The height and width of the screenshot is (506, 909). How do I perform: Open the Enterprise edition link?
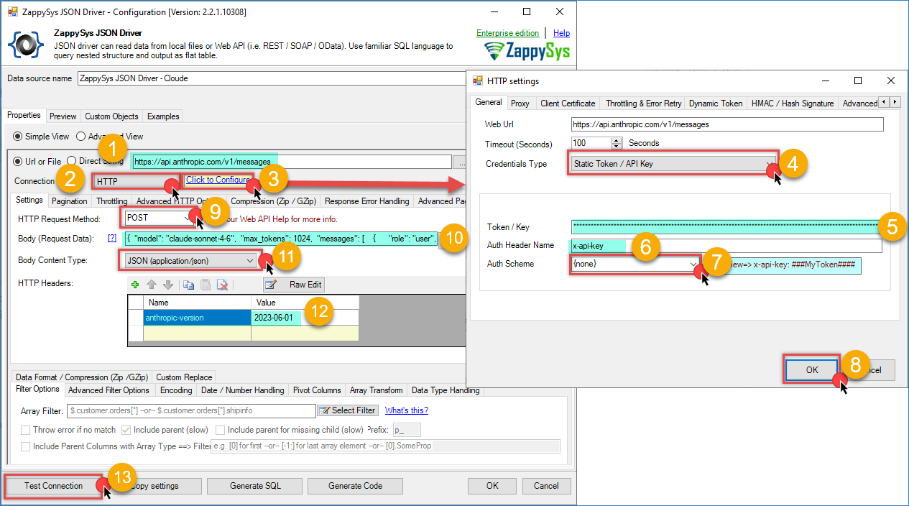coord(507,33)
